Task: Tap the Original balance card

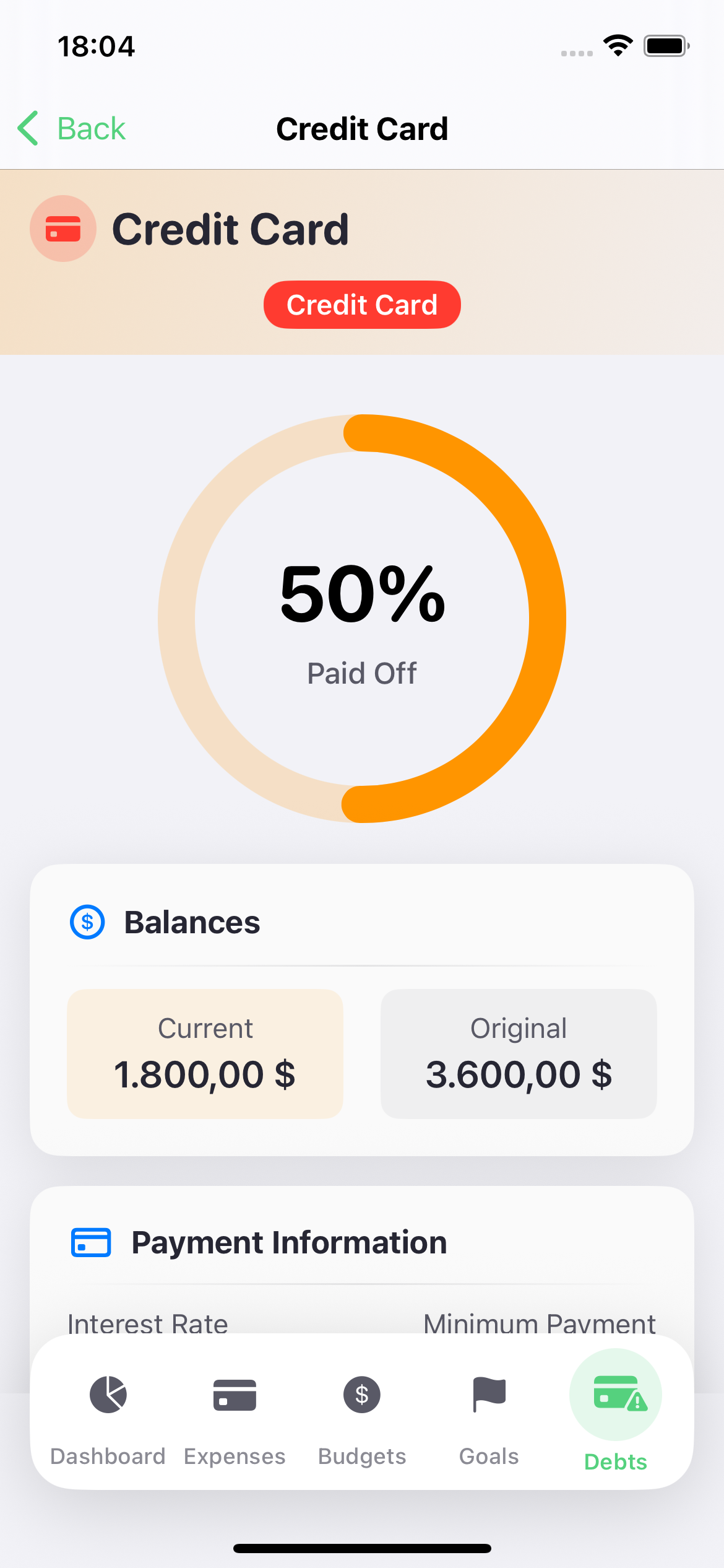Action: click(519, 1053)
